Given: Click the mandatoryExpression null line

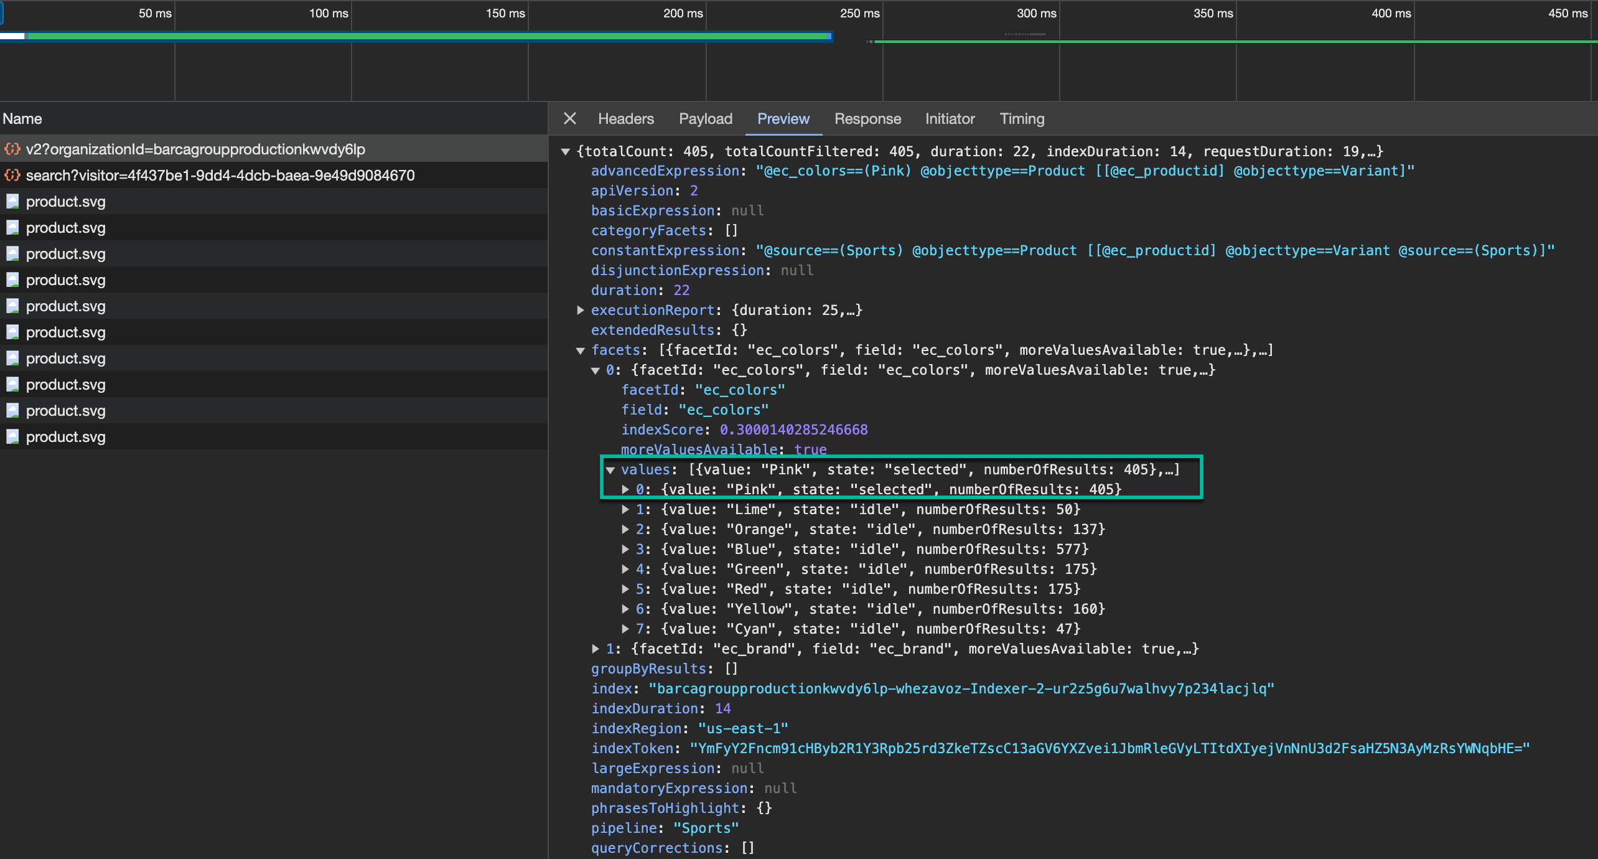Looking at the screenshot, I should coord(694,788).
